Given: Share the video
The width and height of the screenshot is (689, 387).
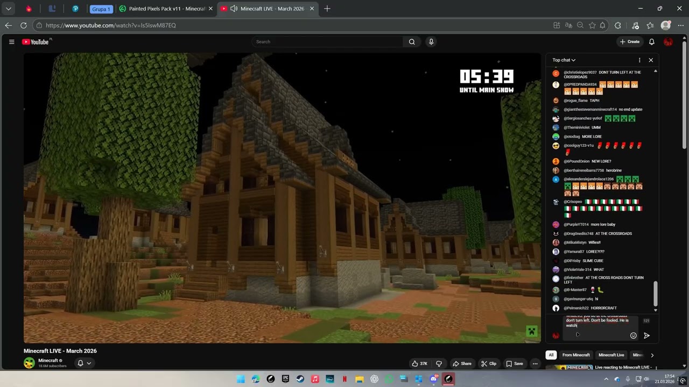Looking at the screenshot, I should [x=462, y=363].
